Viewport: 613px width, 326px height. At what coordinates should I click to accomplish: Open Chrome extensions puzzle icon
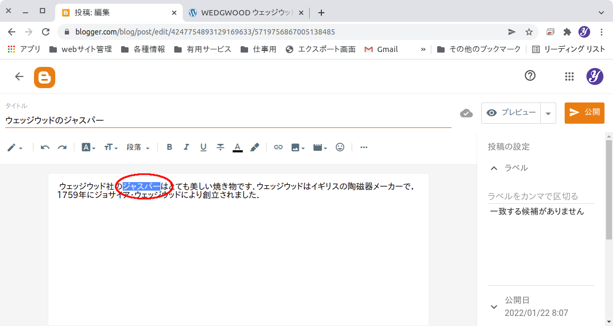[x=567, y=32]
